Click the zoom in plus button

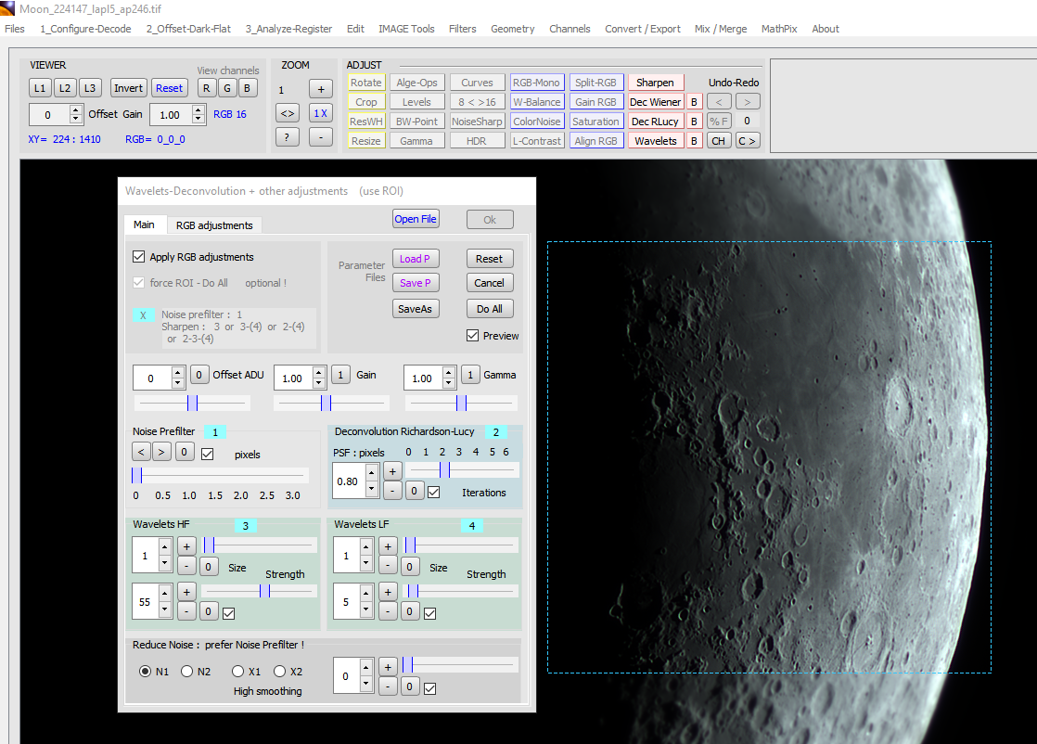(320, 89)
